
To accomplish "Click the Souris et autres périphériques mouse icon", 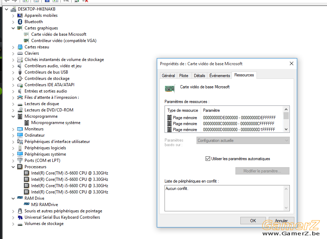I will click(x=20, y=211).
